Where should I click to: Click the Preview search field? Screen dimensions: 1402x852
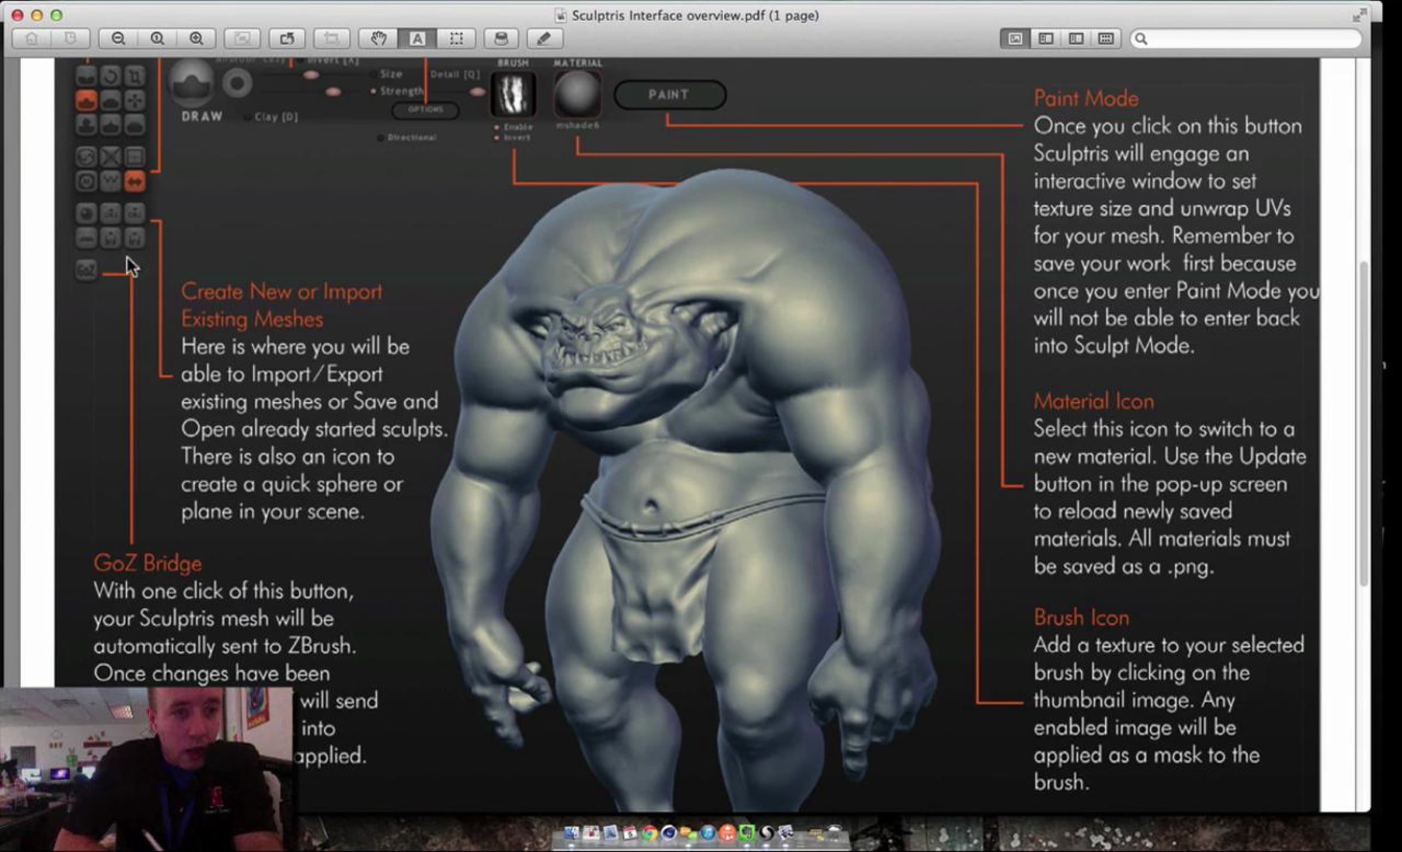(x=1246, y=39)
